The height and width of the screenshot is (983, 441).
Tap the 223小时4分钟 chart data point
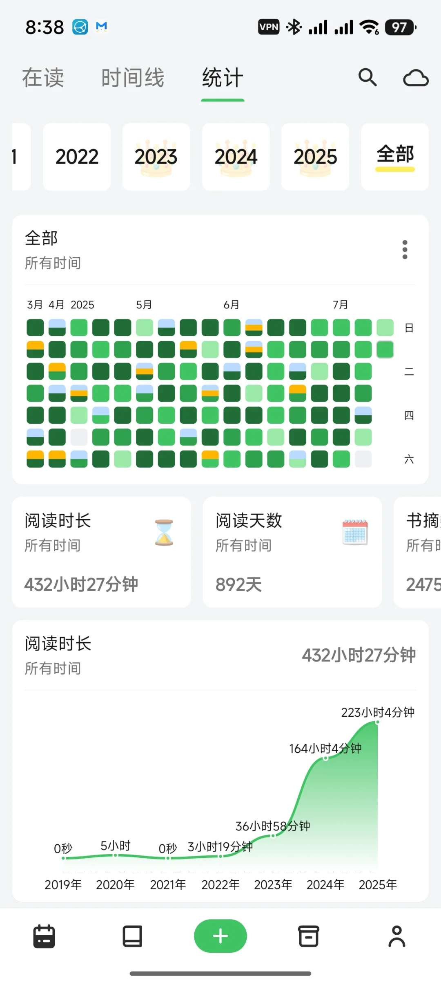coord(378,722)
